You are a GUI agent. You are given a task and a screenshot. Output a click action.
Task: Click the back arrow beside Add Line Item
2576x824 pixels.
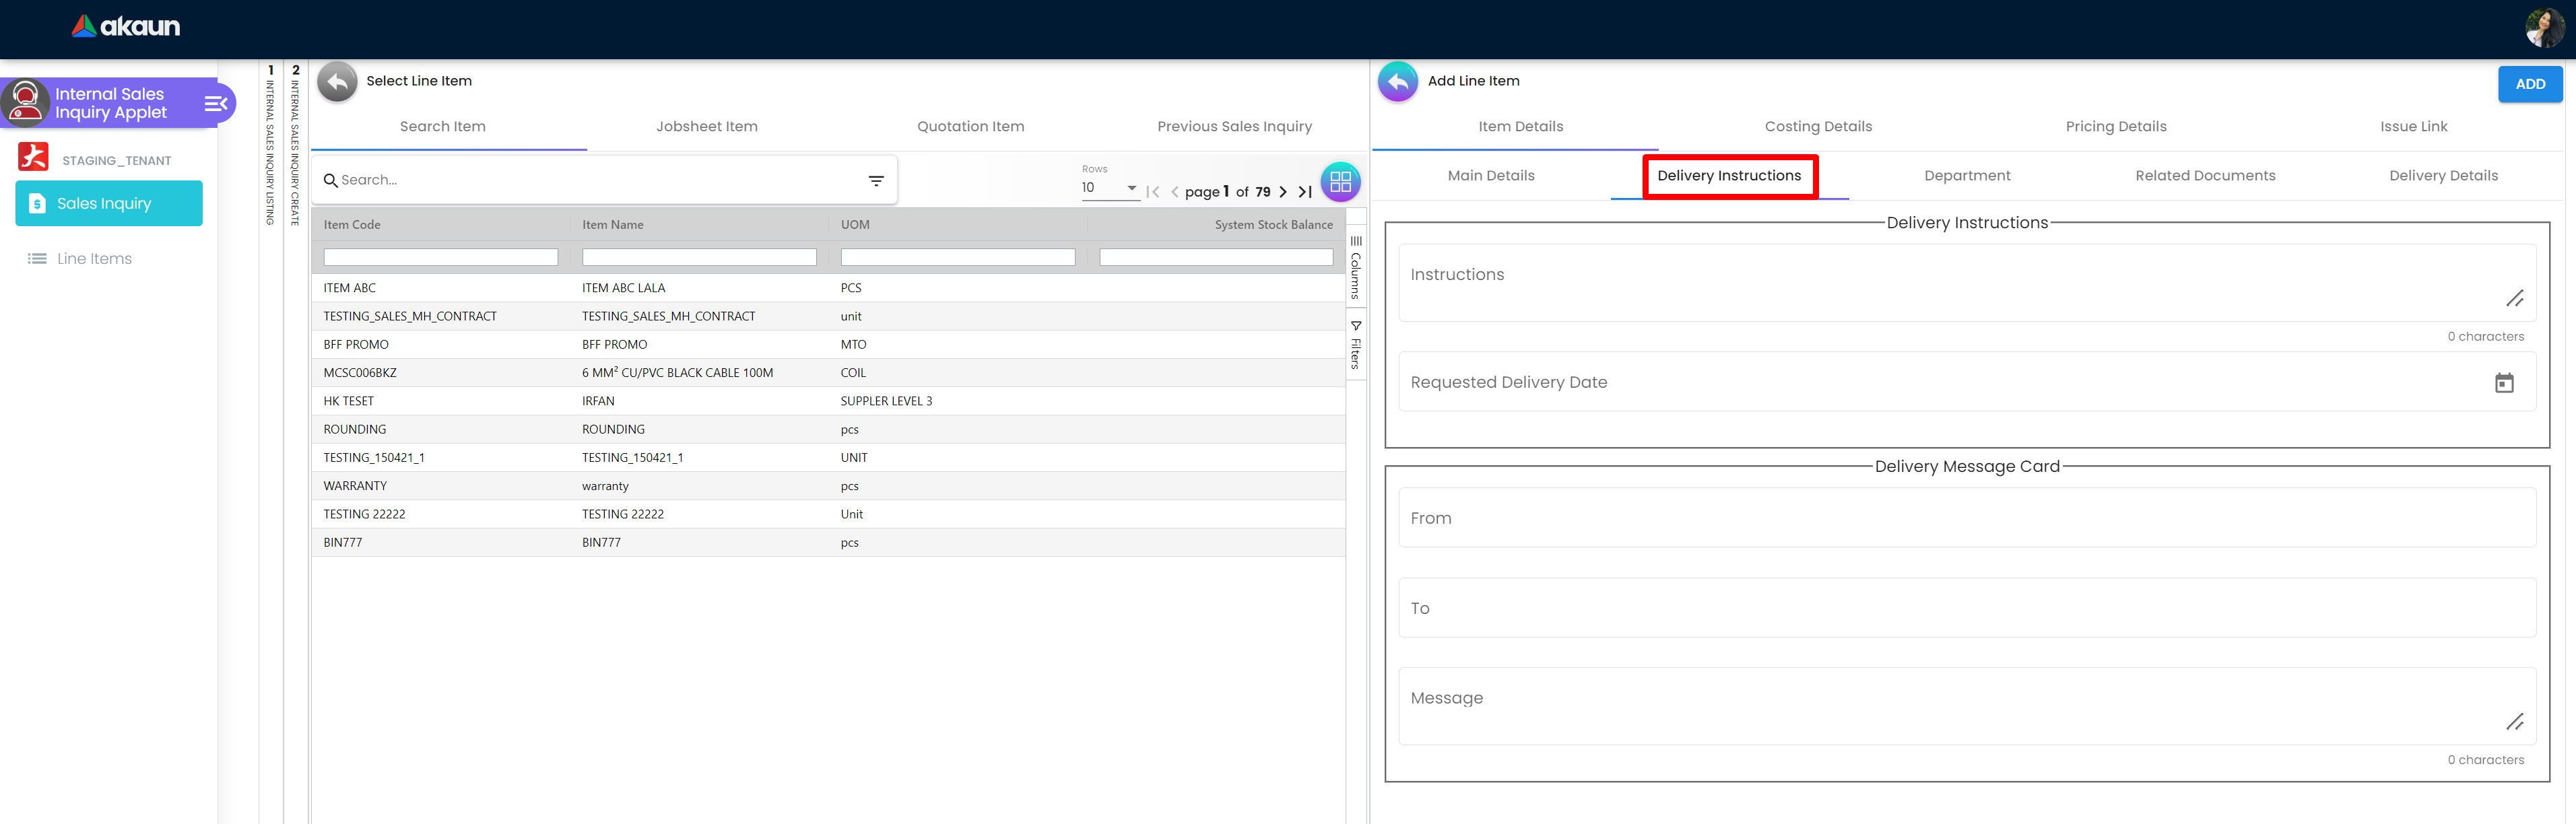click(1397, 82)
